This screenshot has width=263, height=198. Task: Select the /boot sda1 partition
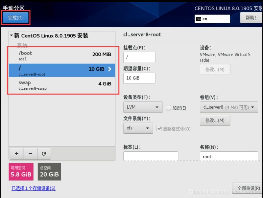click(x=62, y=55)
